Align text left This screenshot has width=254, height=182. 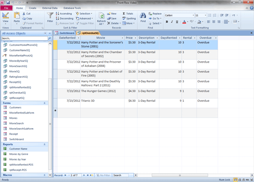(x=209, y=22)
